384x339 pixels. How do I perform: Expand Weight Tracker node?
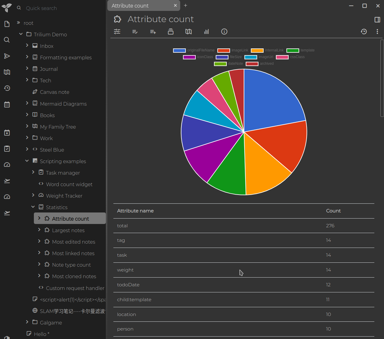33,195
